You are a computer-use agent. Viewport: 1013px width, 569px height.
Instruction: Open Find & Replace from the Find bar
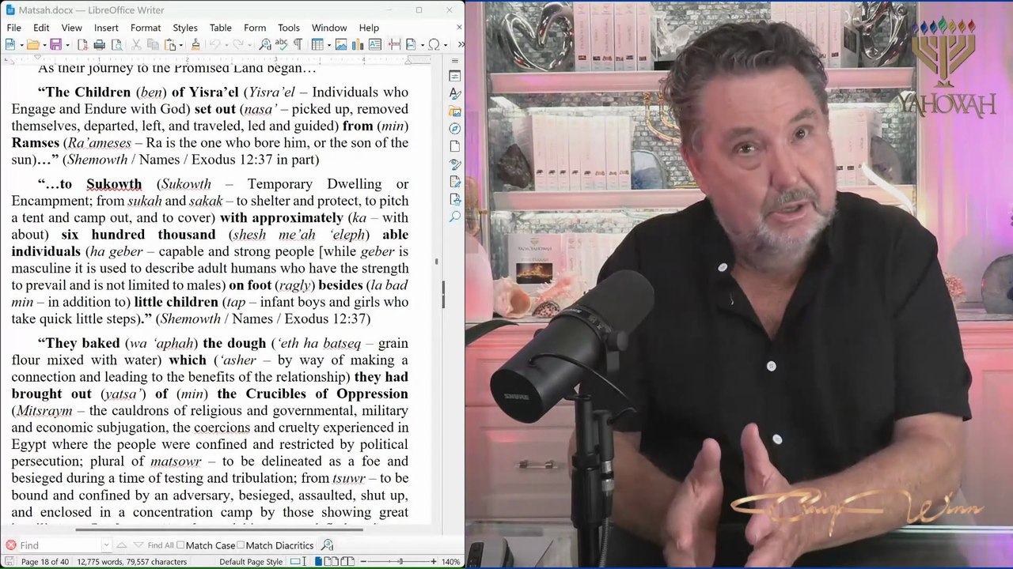click(x=327, y=545)
